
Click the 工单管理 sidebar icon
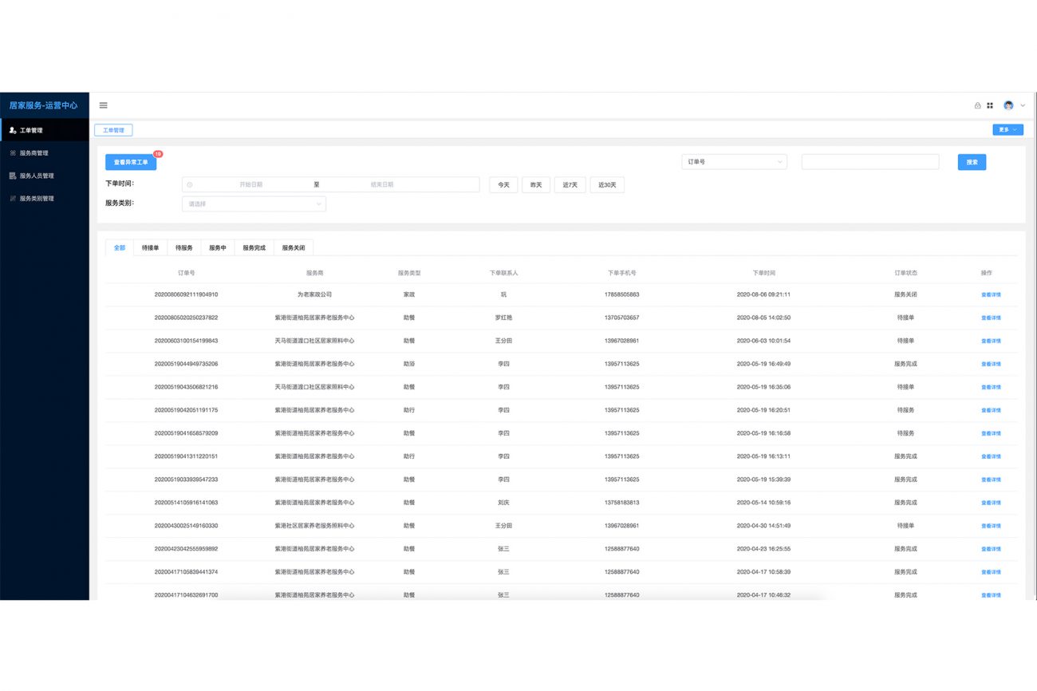(x=13, y=130)
